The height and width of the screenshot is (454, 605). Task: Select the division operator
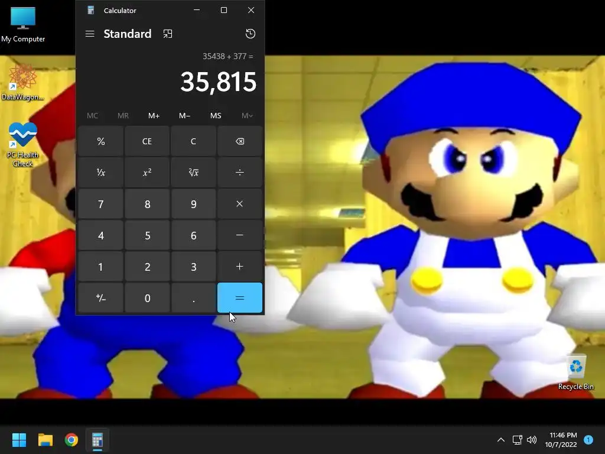pyautogui.click(x=240, y=173)
